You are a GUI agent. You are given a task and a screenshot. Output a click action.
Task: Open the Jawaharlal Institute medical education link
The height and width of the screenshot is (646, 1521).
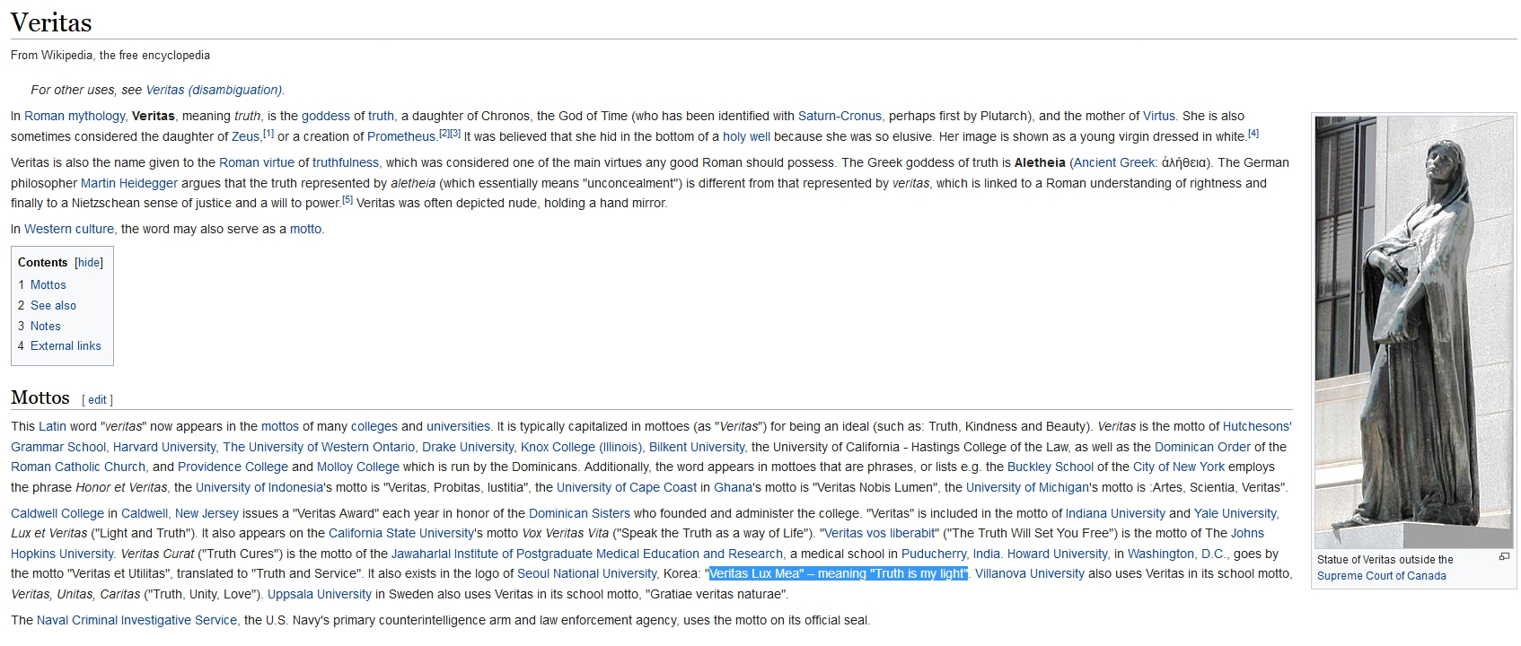(x=587, y=554)
